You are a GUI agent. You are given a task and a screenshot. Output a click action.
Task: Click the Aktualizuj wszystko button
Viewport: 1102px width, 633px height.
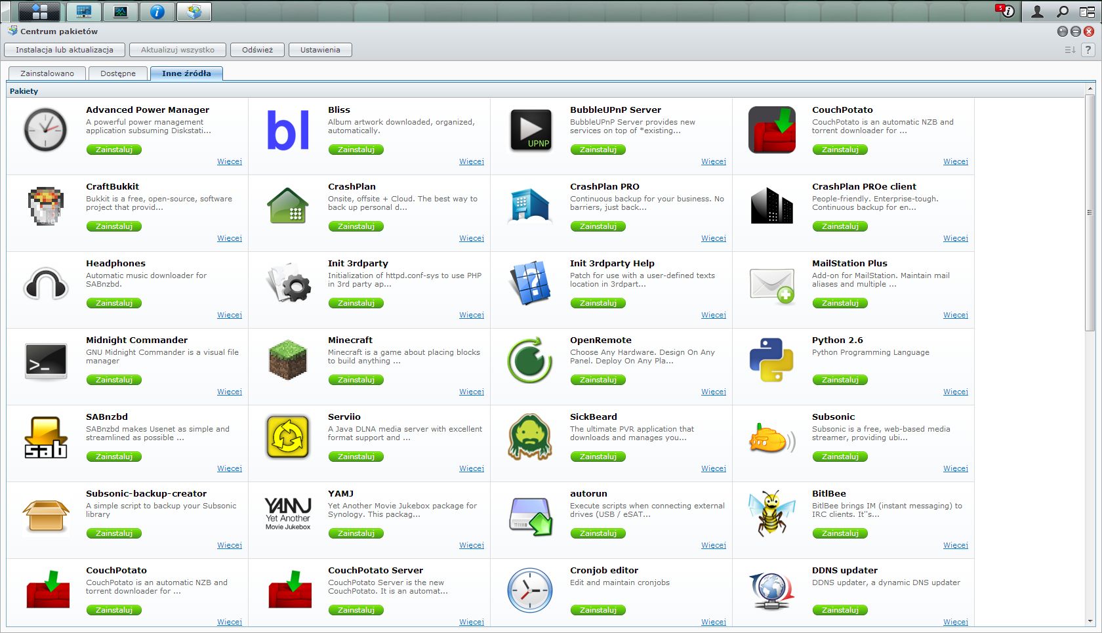click(178, 50)
